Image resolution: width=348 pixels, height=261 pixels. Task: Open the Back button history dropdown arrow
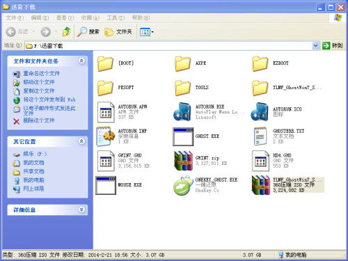34,32
